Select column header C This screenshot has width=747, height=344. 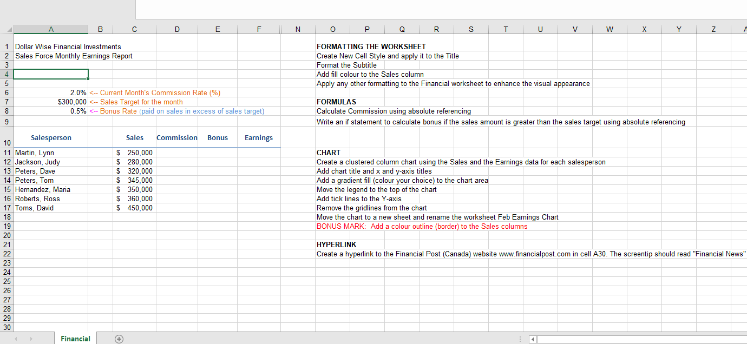point(134,29)
